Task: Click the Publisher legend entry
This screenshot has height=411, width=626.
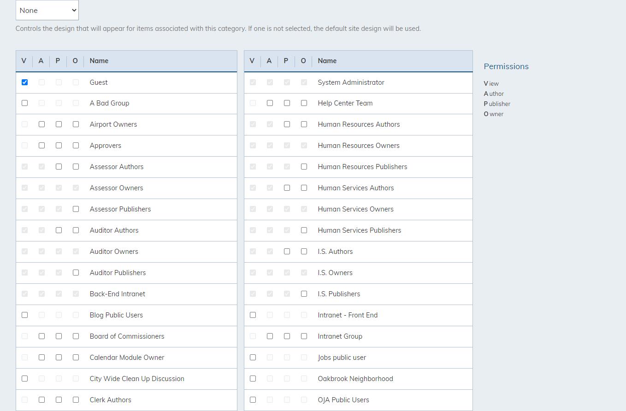Action: 497,104
